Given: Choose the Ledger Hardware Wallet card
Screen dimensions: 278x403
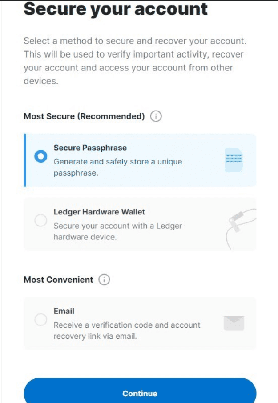Looking at the screenshot, I should point(140,224).
